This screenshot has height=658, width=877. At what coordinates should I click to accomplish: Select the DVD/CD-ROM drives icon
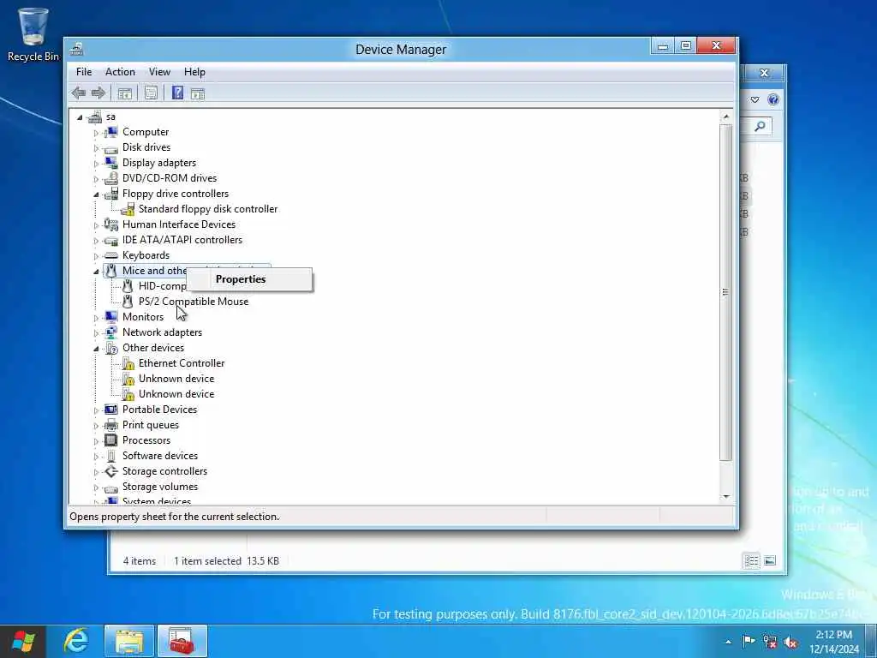[110, 178]
